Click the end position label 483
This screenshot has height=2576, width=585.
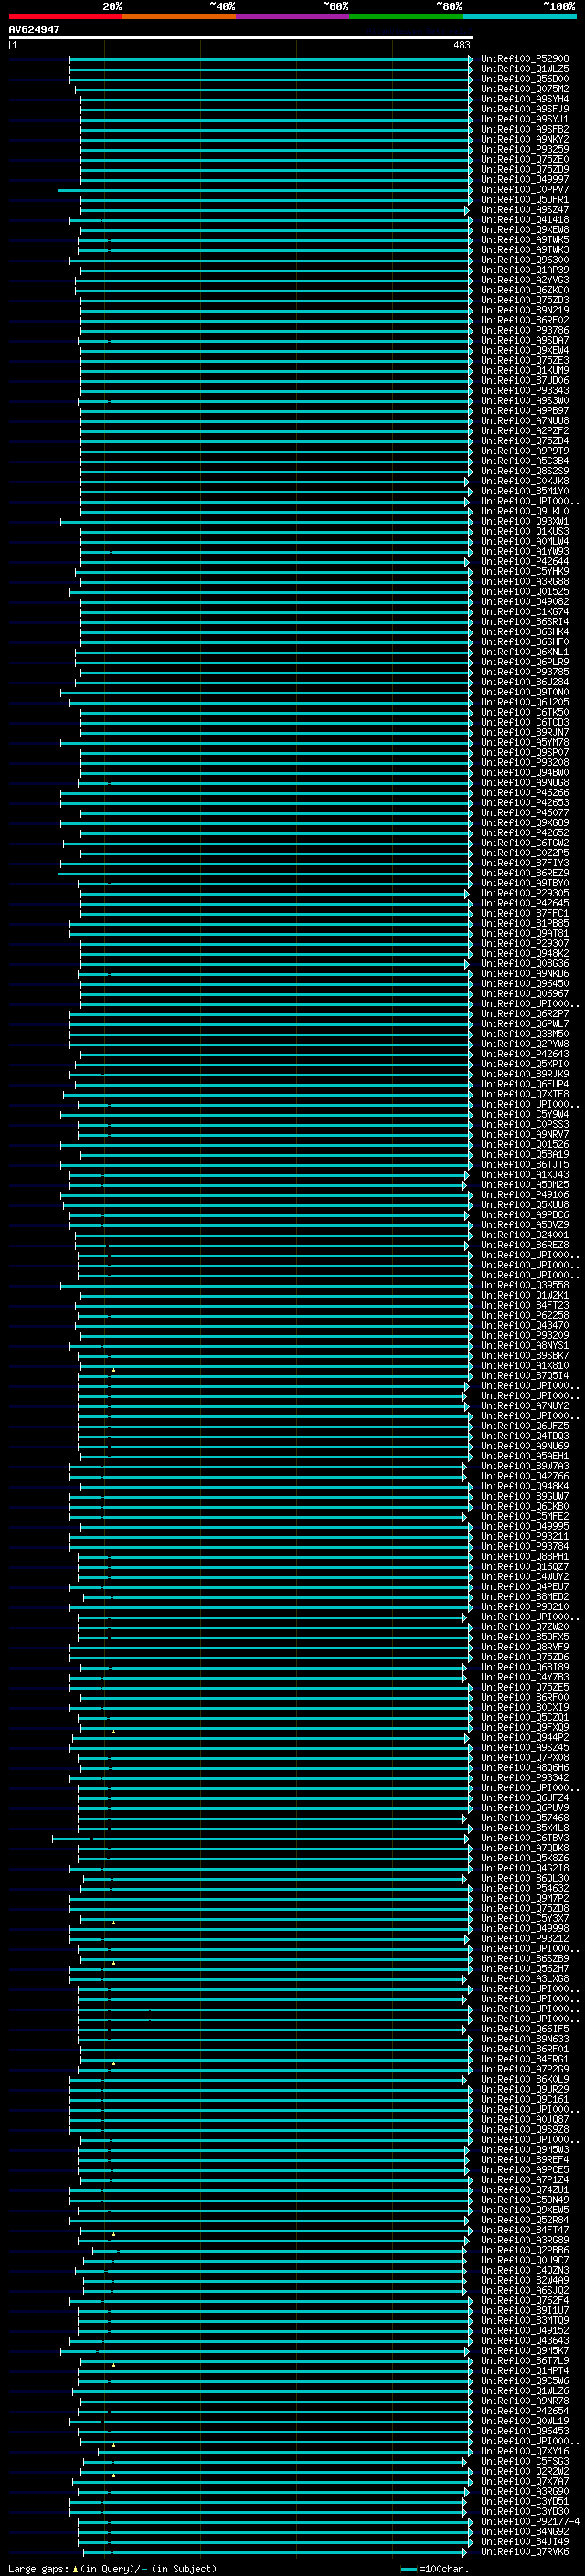click(462, 45)
